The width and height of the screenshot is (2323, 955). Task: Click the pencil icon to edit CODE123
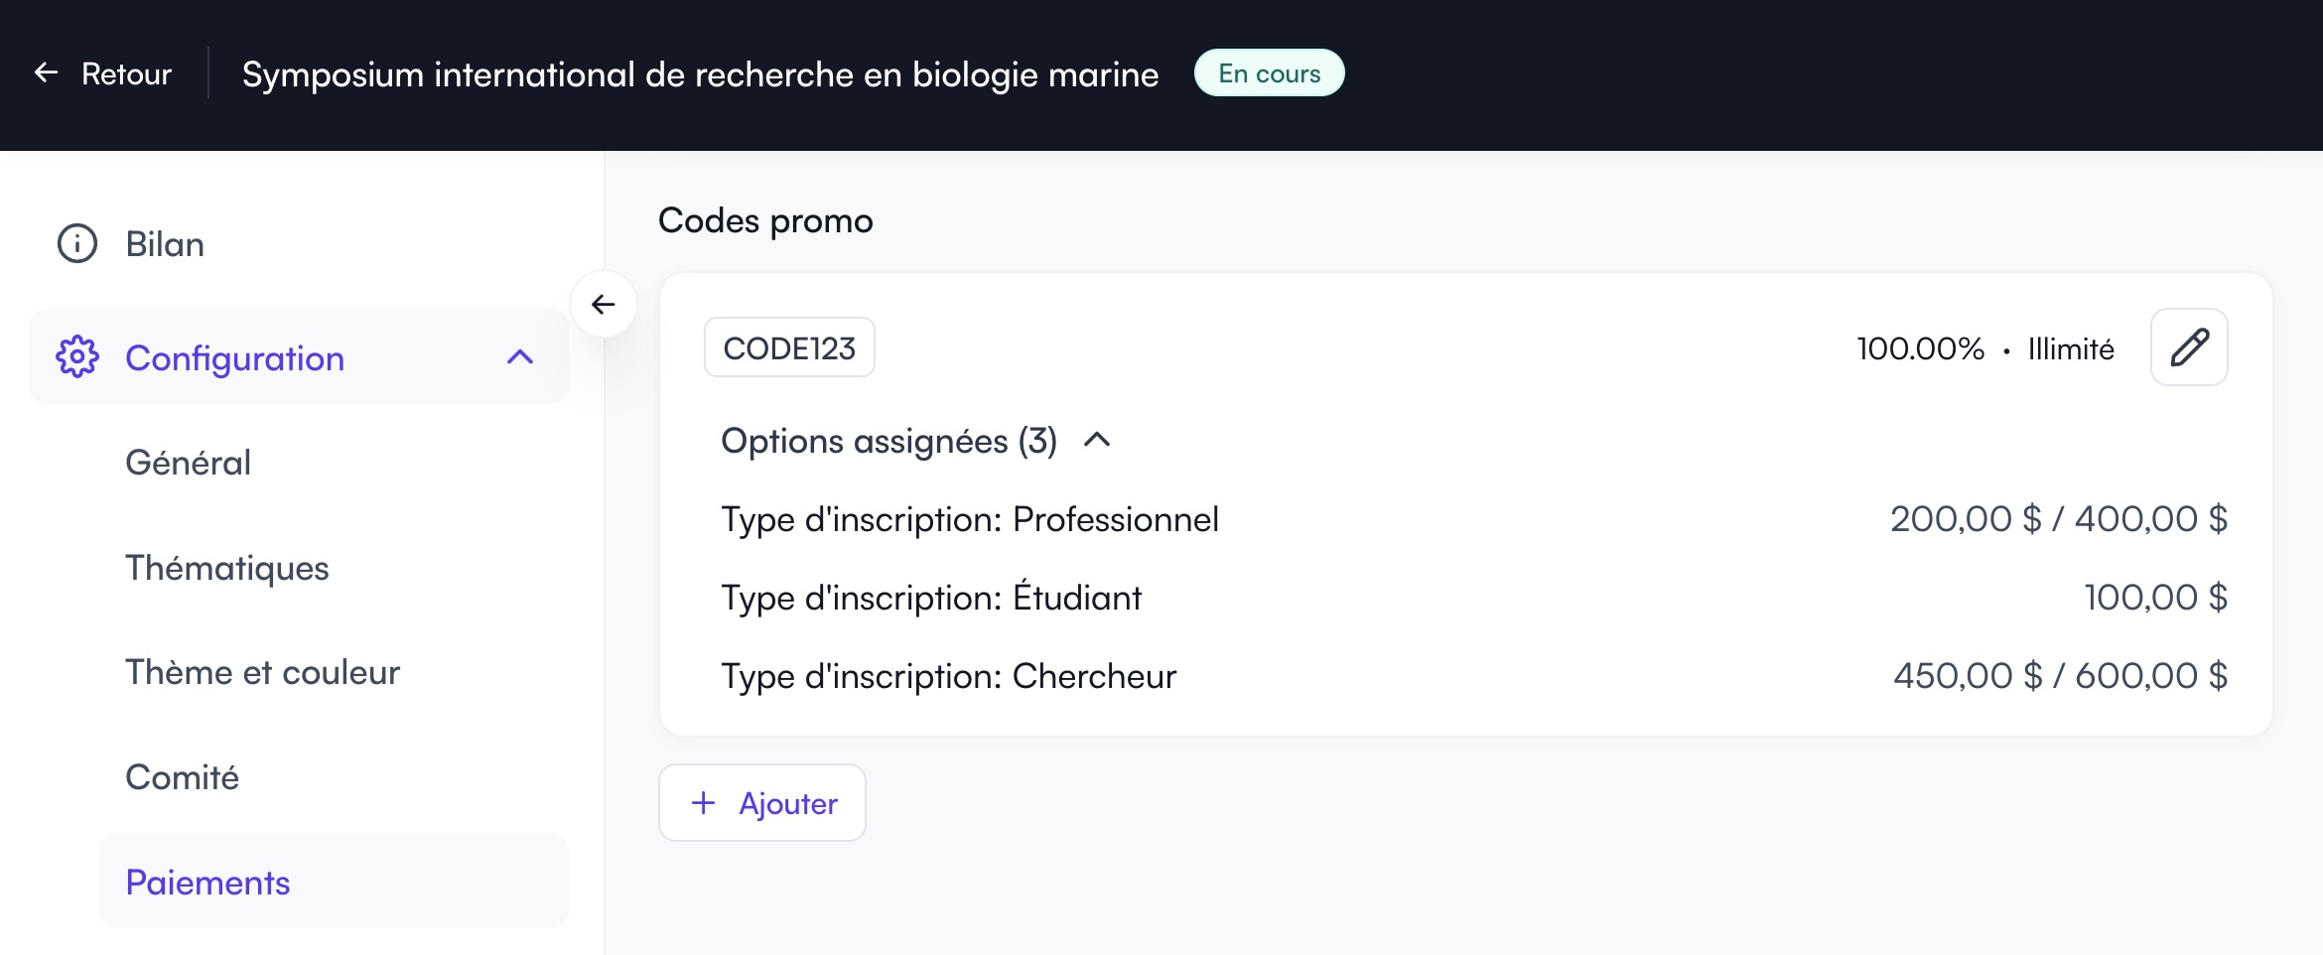[x=2188, y=346]
